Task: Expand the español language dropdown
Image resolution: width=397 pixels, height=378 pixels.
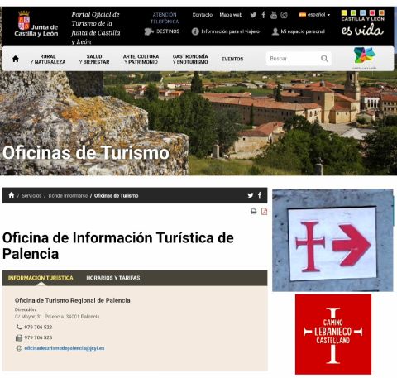Action: tap(314, 15)
